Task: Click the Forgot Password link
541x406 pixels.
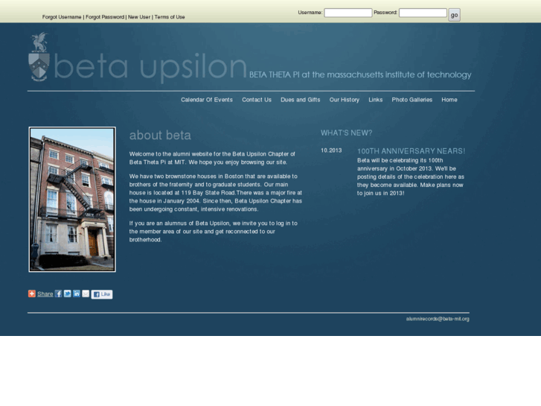Action: 105,17
